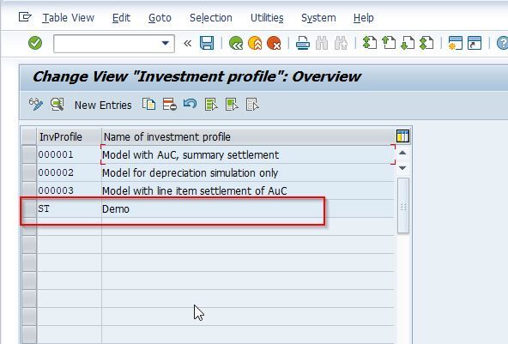
Task: Save using the floppy disk icon
Action: [207, 43]
